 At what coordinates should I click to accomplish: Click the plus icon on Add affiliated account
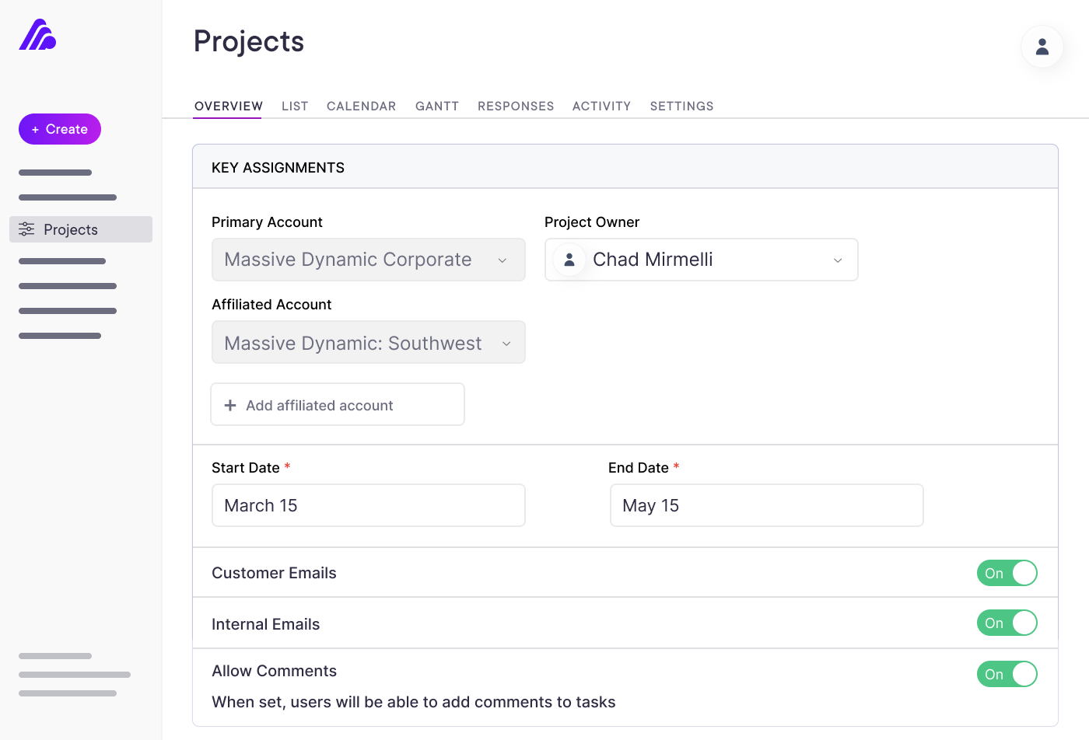coord(229,404)
